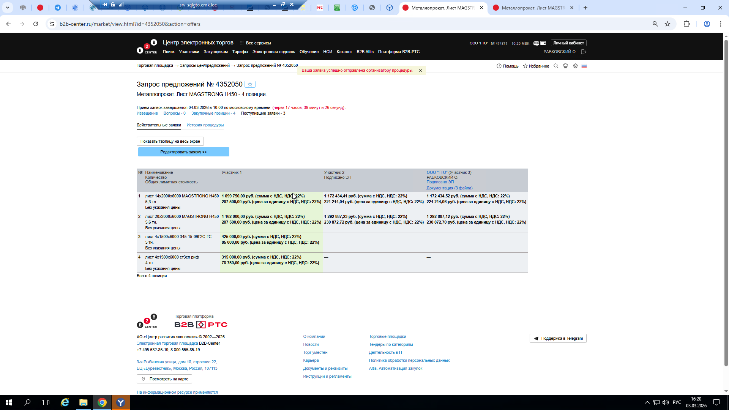Open the messages icon showing 106
This screenshot has width=729, height=410.
coord(536,43)
